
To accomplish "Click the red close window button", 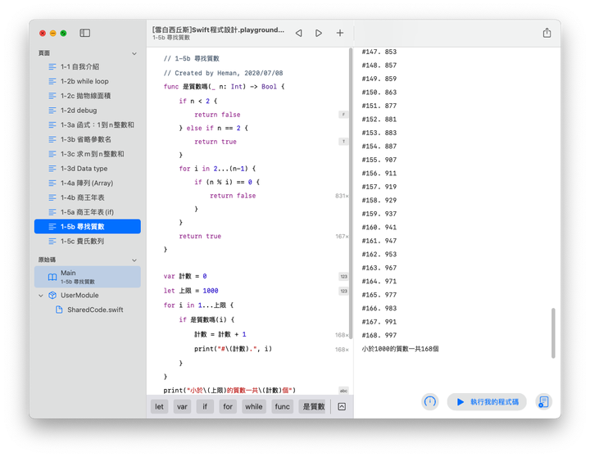I will [x=43, y=33].
